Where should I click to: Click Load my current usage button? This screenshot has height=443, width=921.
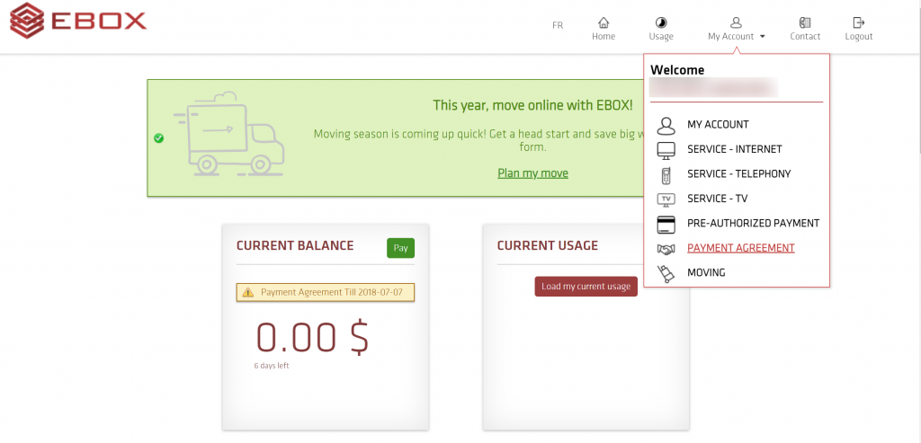586,287
